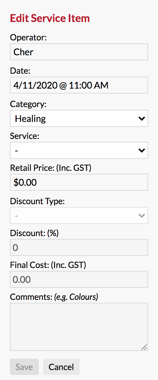Click the Retail Price (Inc. GST) label
158x380 pixels.
coord(51,168)
